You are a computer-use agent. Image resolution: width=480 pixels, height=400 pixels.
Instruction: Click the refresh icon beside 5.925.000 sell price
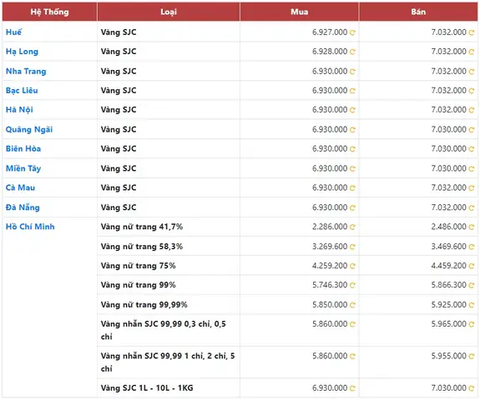pos(472,305)
